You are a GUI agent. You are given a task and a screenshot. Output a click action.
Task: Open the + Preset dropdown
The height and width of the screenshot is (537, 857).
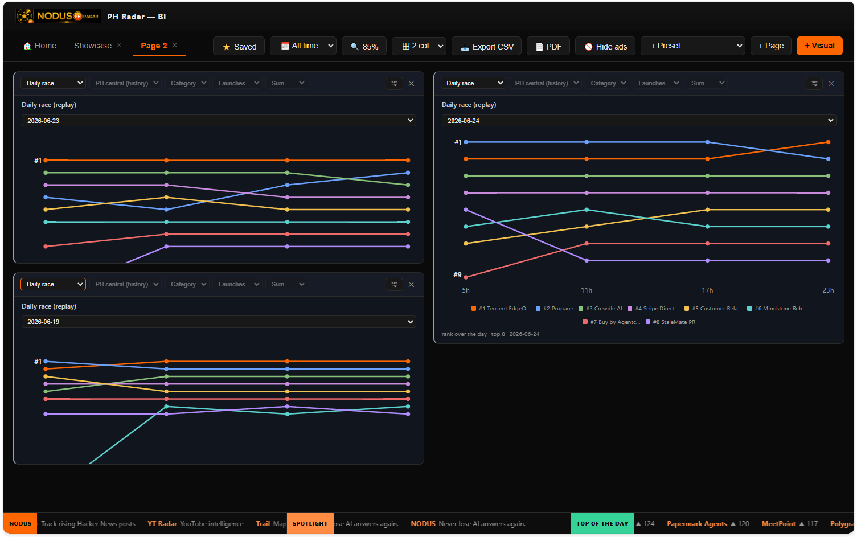[x=693, y=46]
